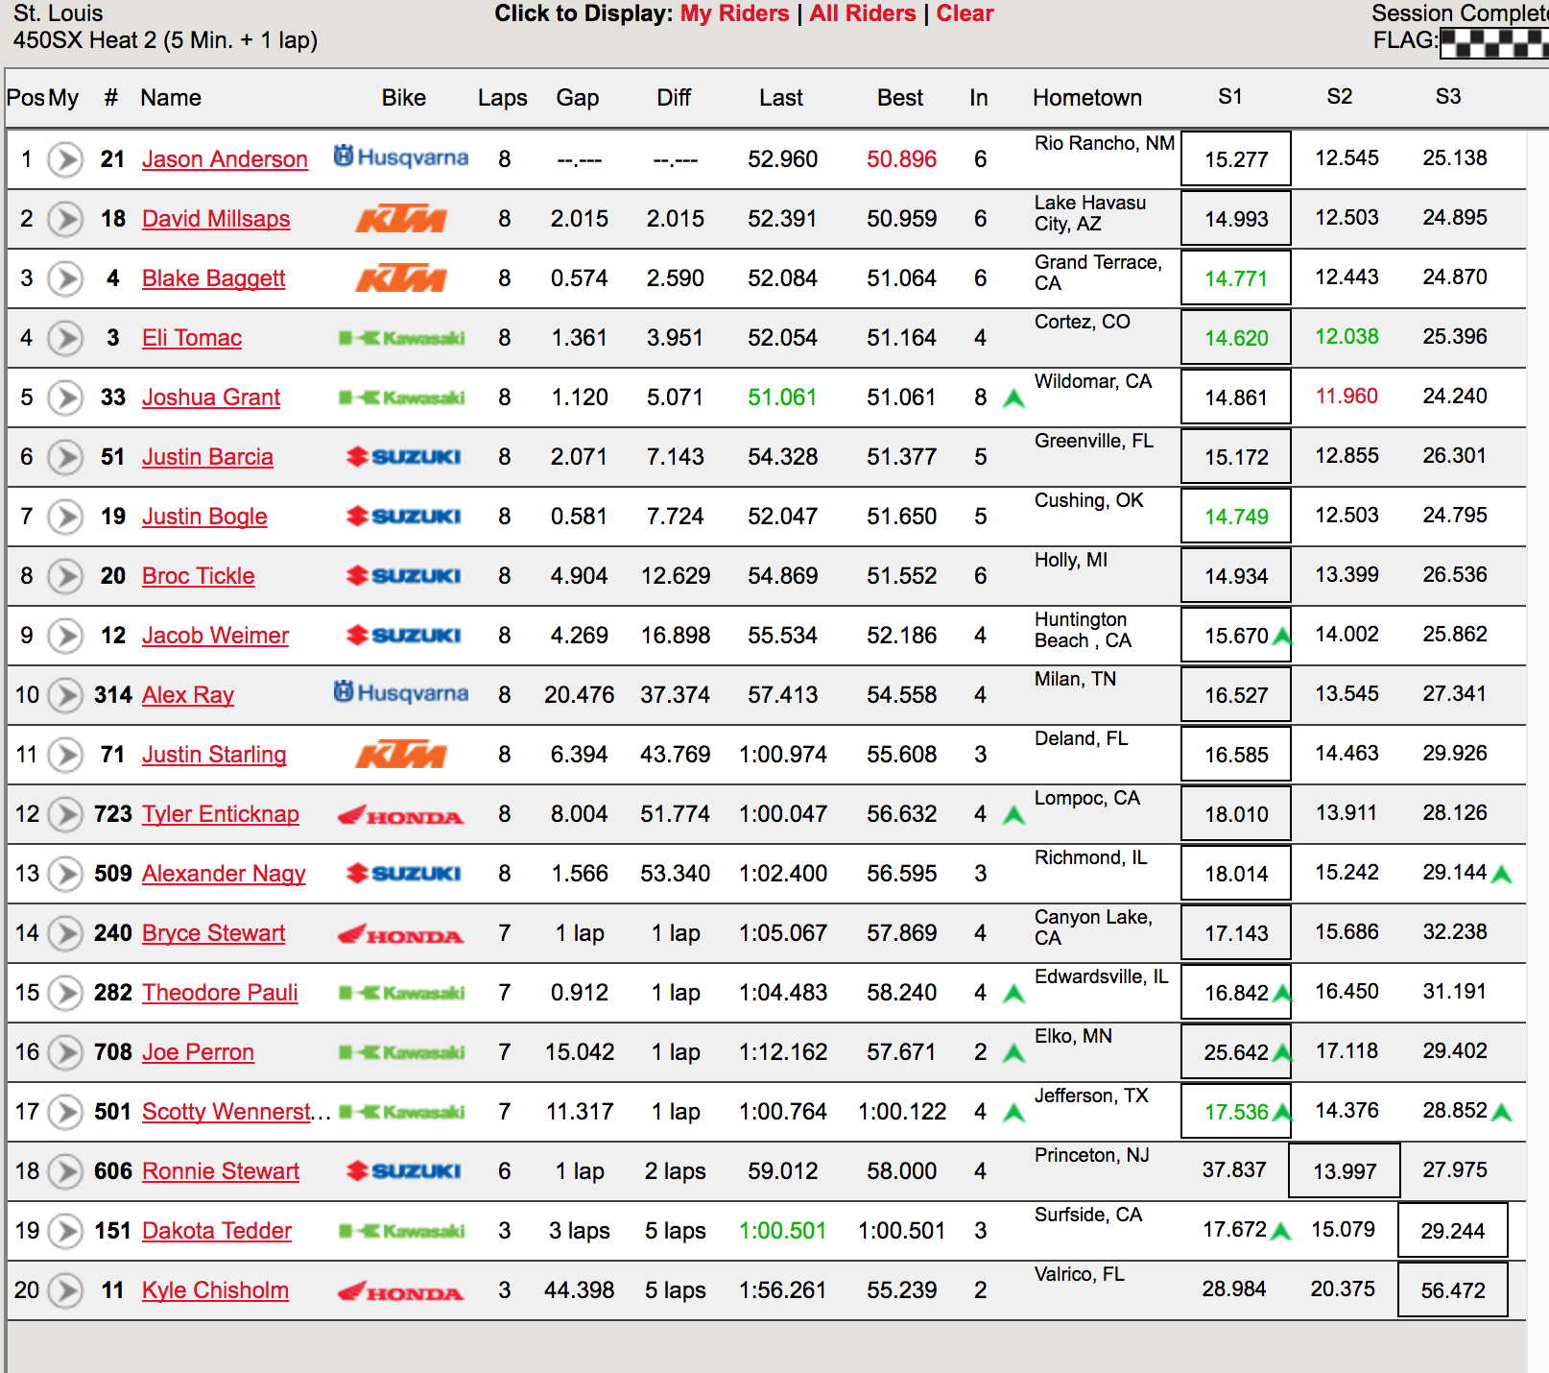
Task: Click the arrow icon next to Justin Barcia
Action: coord(65,457)
